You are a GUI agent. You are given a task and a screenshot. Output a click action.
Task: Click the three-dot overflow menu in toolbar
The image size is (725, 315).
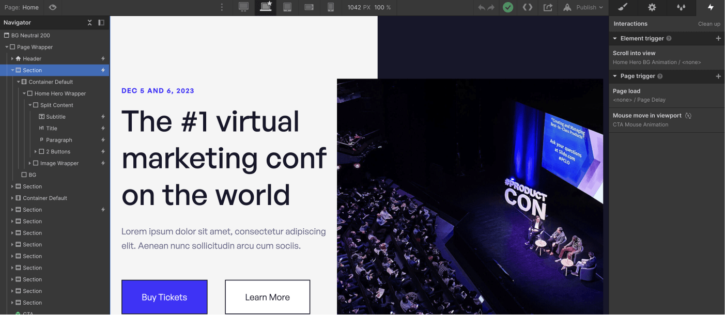tap(222, 8)
